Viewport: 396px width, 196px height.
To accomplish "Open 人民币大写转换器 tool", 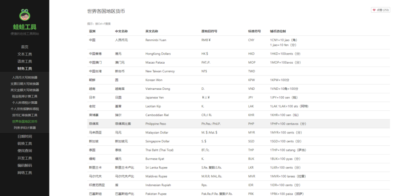I will tap(25, 78).
